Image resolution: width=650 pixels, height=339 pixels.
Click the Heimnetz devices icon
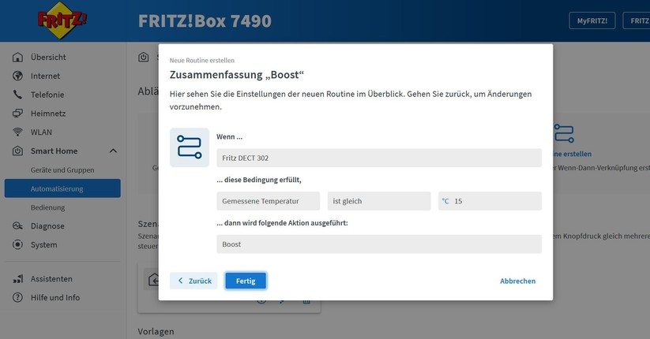coord(17,113)
